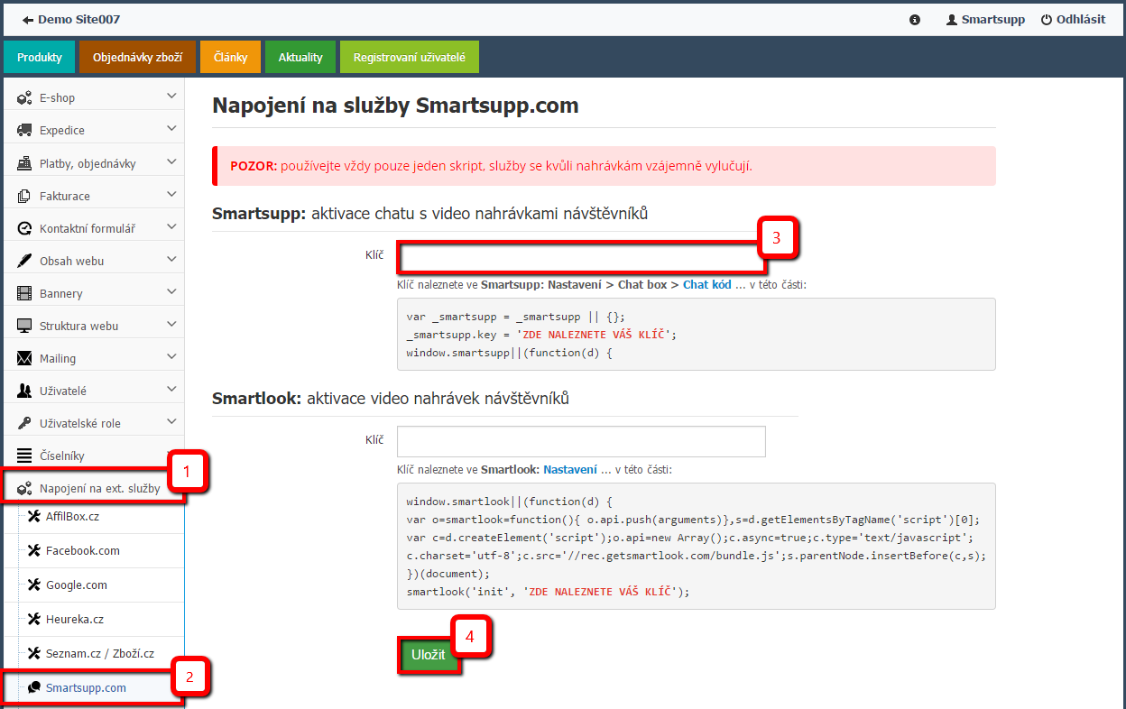Click the Bannery film icon
The height and width of the screenshot is (709, 1126).
click(x=24, y=293)
